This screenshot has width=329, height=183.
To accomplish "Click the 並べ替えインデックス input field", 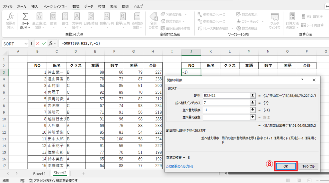I will (226, 103).
